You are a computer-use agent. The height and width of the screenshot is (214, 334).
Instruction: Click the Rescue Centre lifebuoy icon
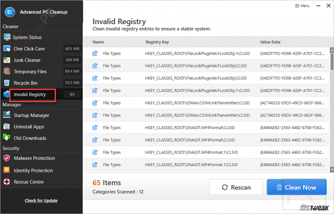pyautogui.click(x=7, y=182)
